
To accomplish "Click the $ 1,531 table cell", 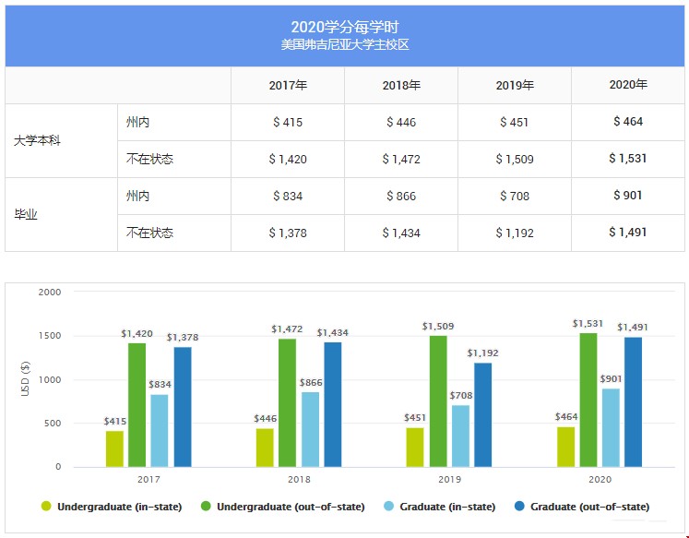I will pos(628,159).
